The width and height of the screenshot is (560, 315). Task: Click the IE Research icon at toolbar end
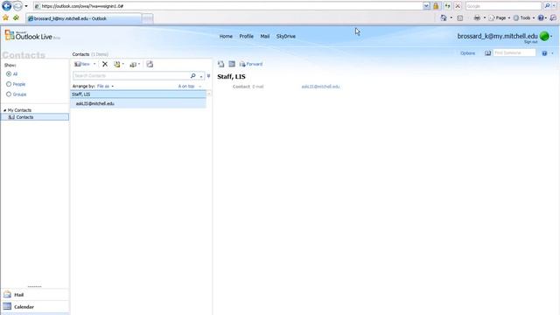tap(553, 17)
